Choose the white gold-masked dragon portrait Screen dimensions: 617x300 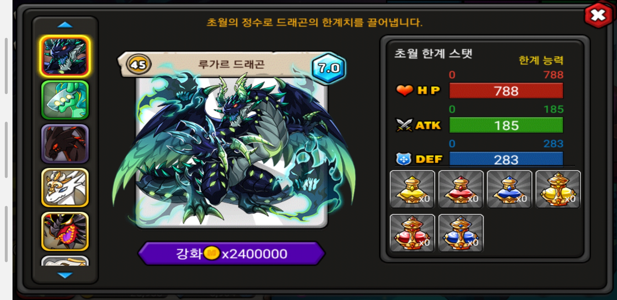[x=65, y=187]
